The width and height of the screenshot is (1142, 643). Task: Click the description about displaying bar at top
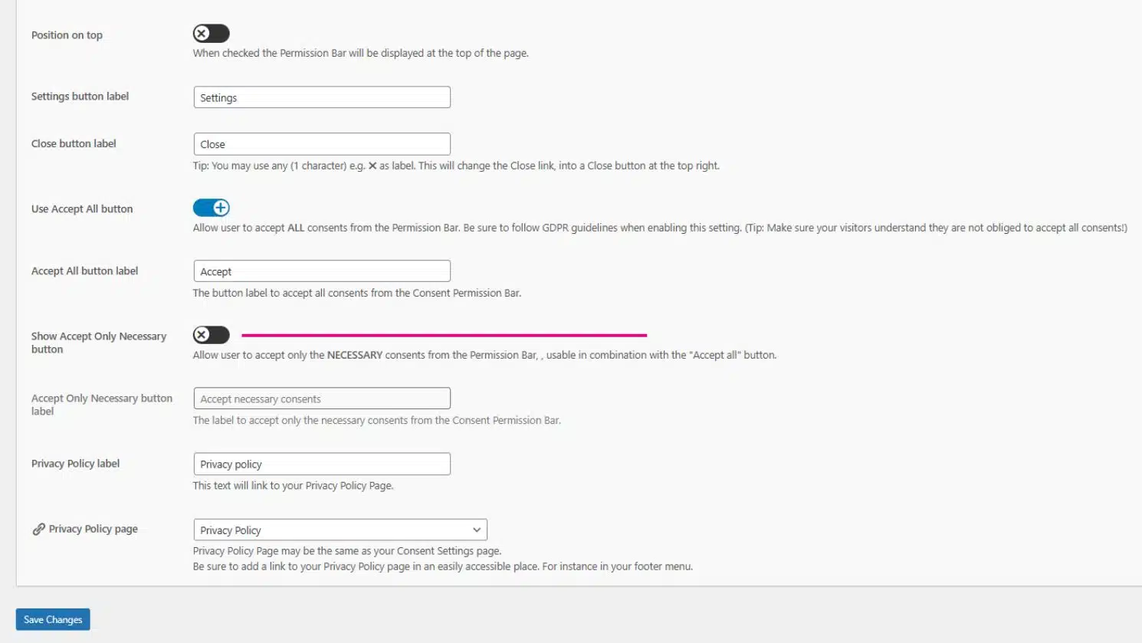coord(360,54)
